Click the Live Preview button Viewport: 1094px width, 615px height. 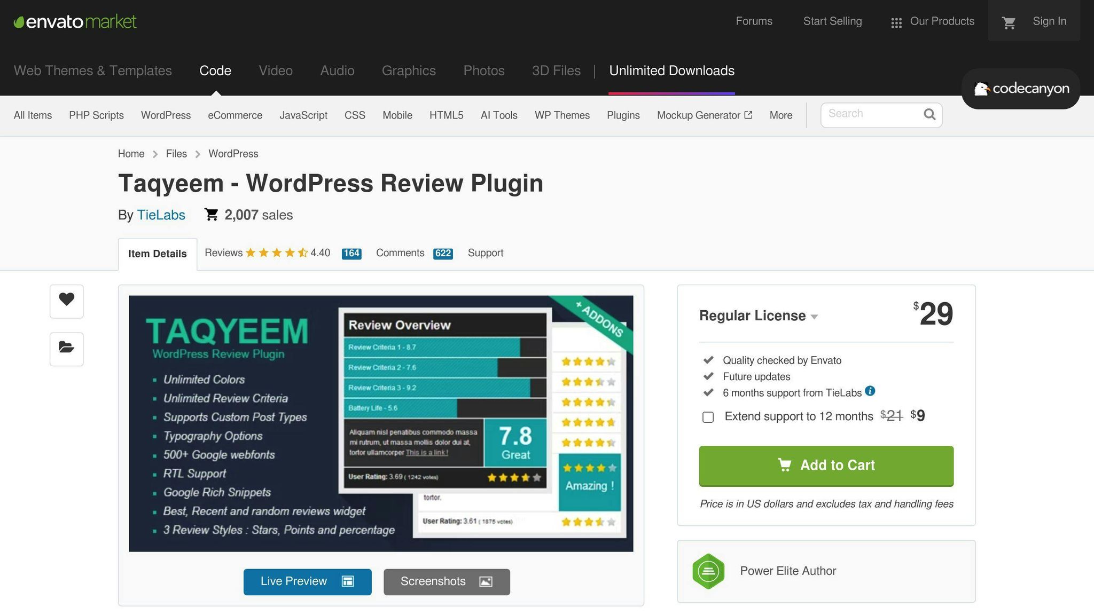click(307, 581)
